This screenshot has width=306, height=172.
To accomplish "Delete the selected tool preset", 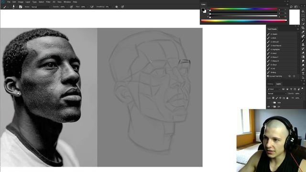I will 294,76.
